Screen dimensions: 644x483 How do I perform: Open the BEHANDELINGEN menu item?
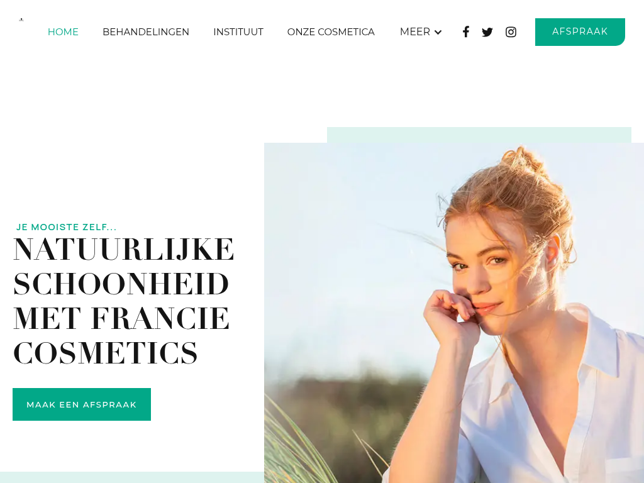tap(146, 31)
